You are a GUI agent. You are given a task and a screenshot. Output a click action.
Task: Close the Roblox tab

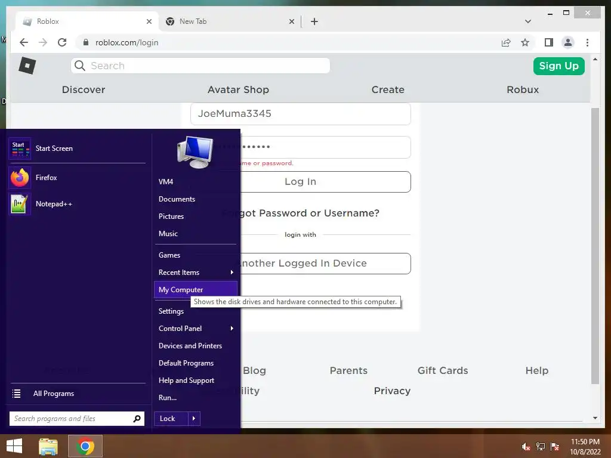pyautogui.click(x=149, y=21)
